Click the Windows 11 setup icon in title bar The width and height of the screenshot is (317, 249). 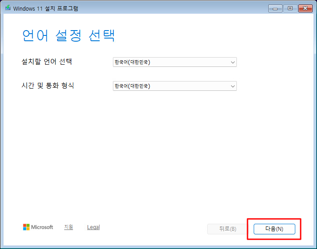8,8
